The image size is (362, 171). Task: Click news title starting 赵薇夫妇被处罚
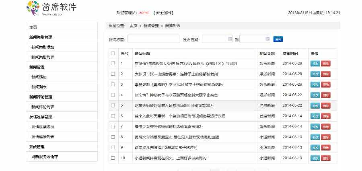[x=174, y=105]
